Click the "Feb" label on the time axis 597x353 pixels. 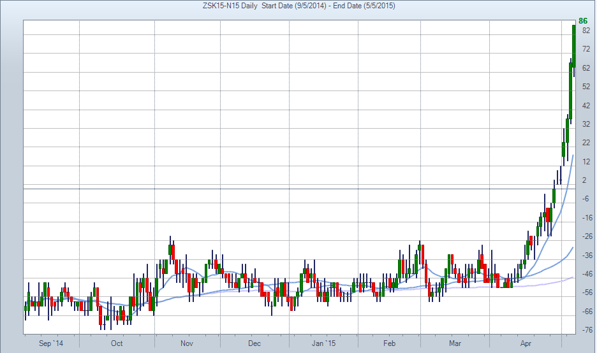[390, 343]
